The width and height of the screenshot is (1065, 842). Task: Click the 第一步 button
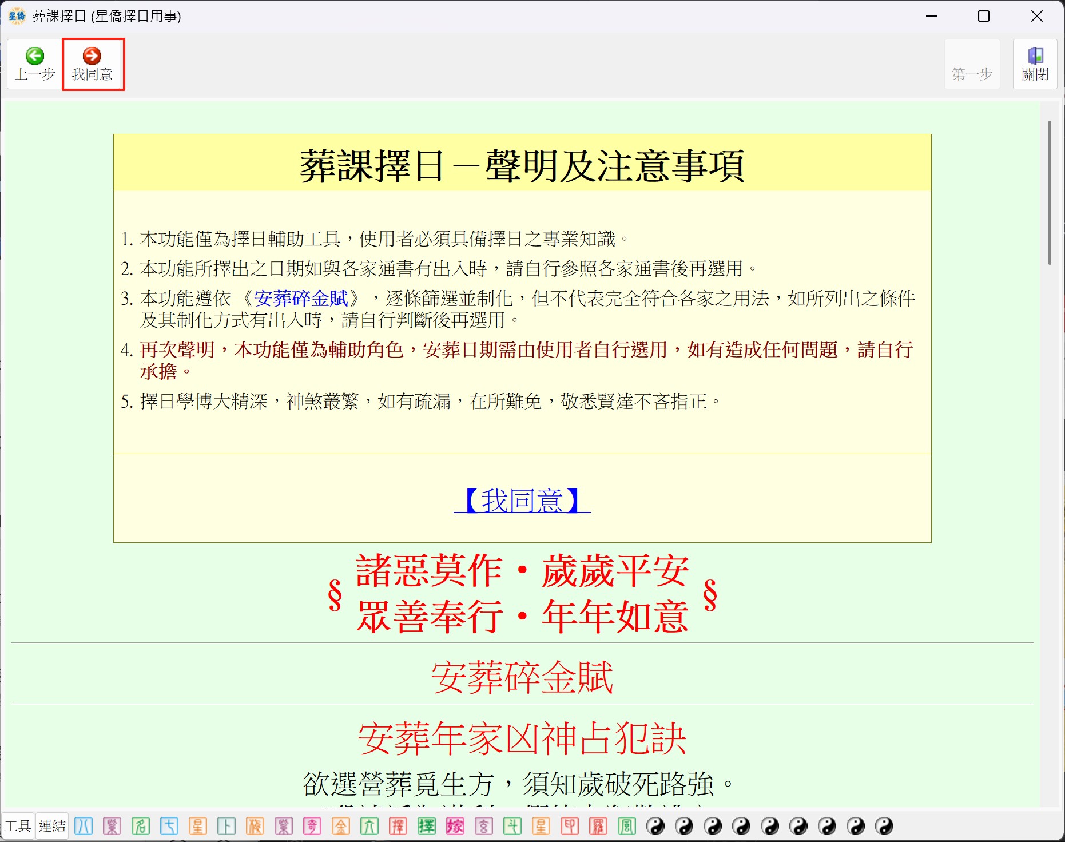972,64
